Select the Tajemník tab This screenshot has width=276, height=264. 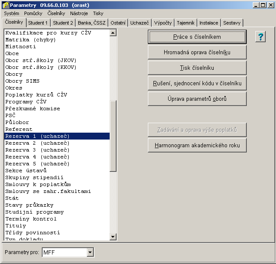tap(185, 23)
